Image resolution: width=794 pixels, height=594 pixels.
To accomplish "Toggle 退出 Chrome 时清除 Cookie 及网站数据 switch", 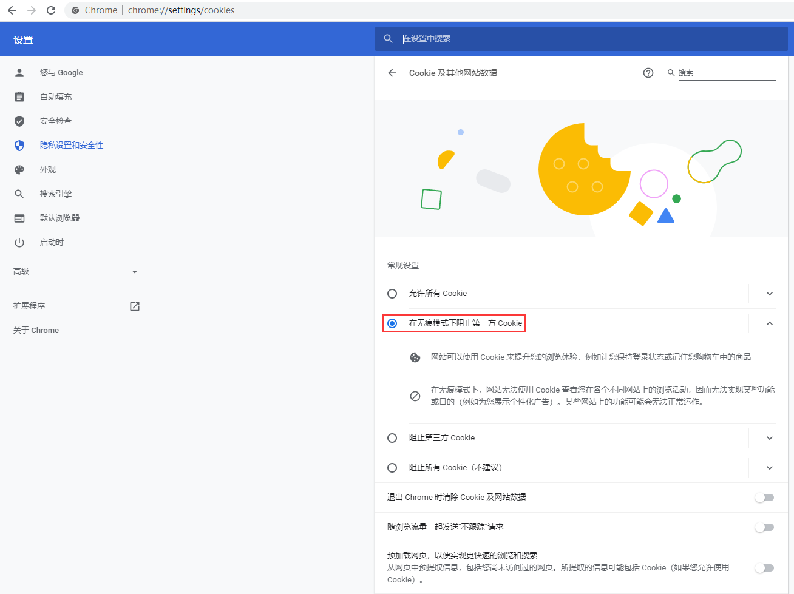I will [764, 498].
